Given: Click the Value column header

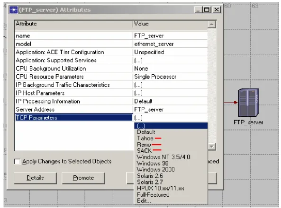Looking at the screenshot, I should pyautogui.click(x=170, y=24).
